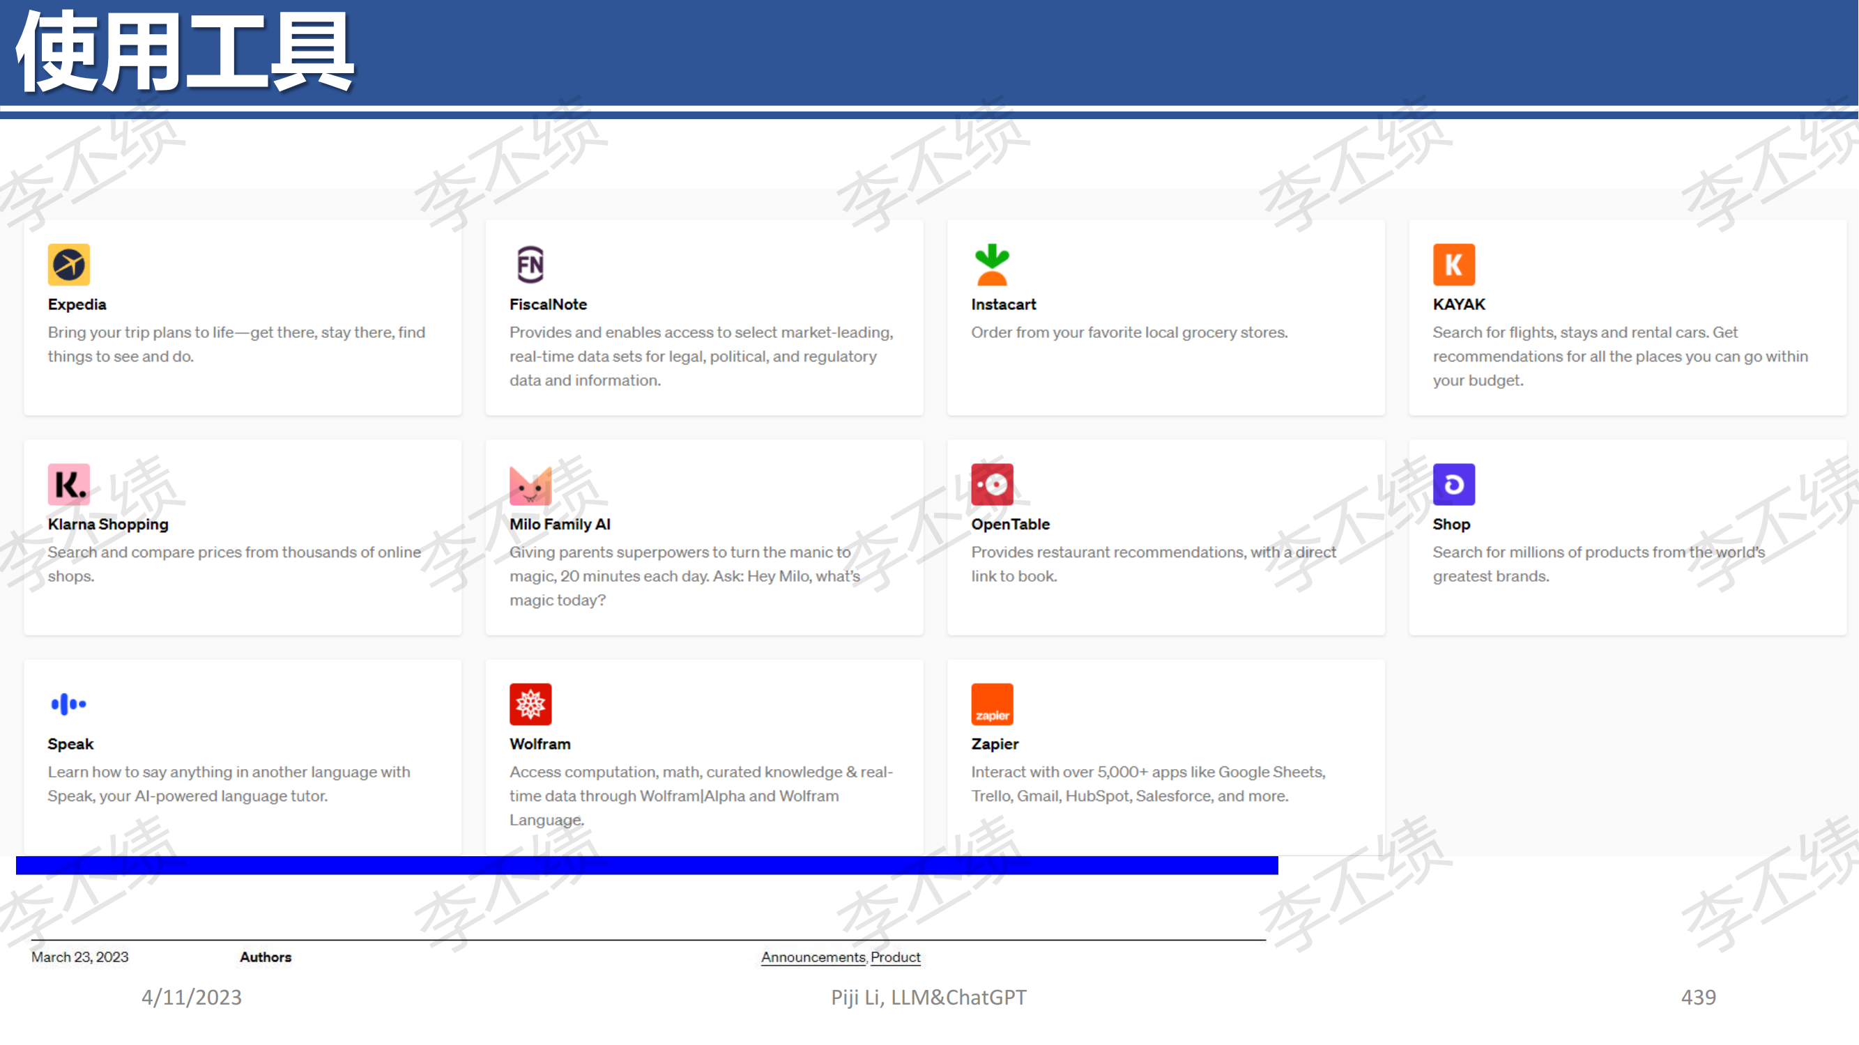Click the Expedia airplane icon
Image resolution: width=1859 pixels, height=1045 pixels.
pyautogui.click(x=68, y=264)
